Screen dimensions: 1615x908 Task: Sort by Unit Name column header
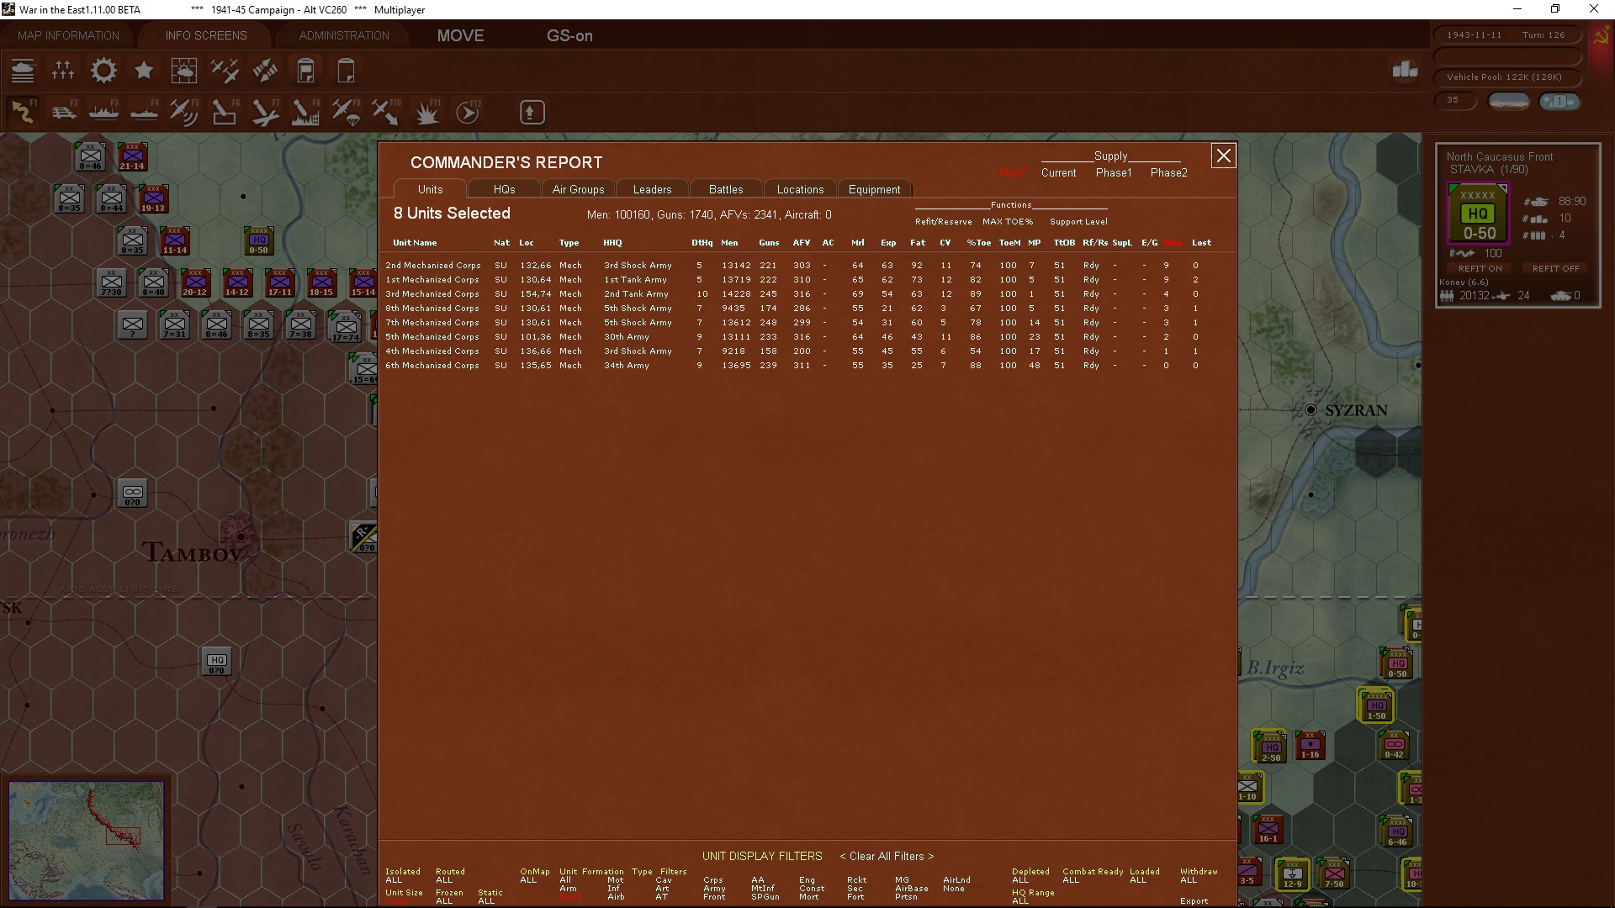[415, 243]
